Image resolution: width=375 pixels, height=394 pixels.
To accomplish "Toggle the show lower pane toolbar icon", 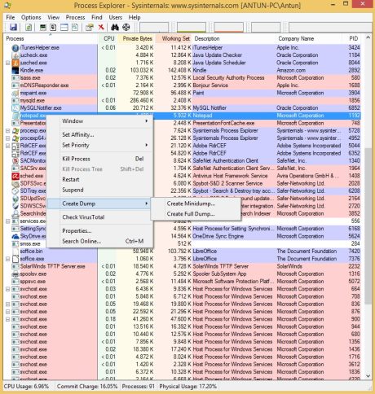I will pyautogui.click(x=64, y=27).
